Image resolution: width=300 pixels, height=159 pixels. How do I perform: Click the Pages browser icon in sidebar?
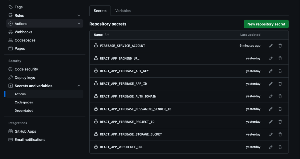[11, 48]
